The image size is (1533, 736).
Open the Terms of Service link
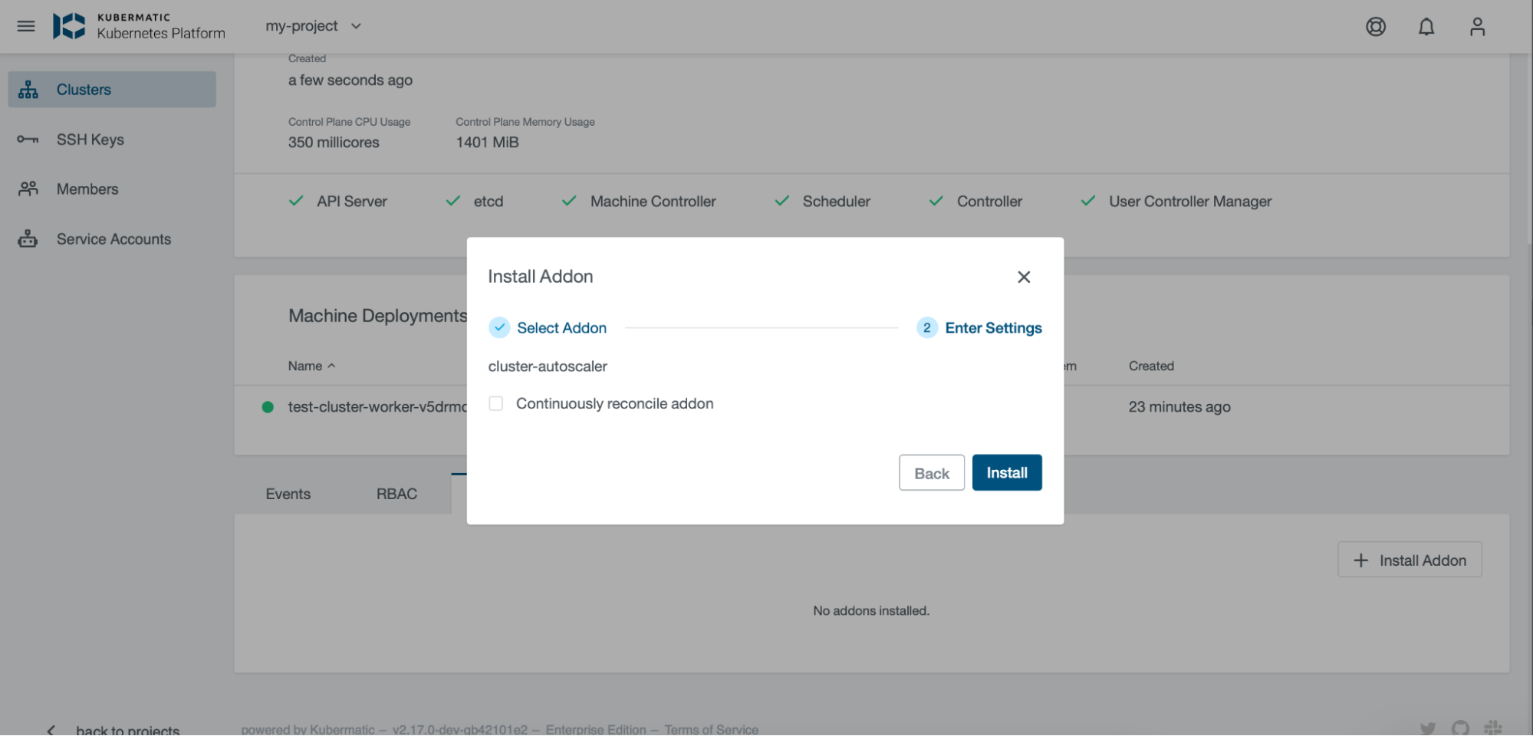[712, 728]
